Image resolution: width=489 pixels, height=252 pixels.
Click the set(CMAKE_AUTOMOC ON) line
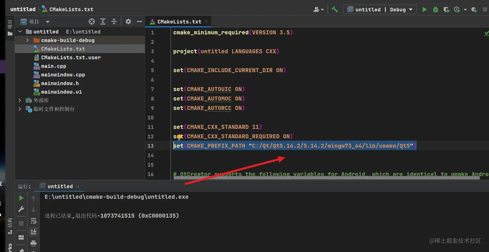(x=209, y=98)
